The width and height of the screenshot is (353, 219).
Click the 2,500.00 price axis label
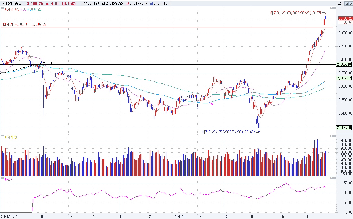[x=345, y=100]
